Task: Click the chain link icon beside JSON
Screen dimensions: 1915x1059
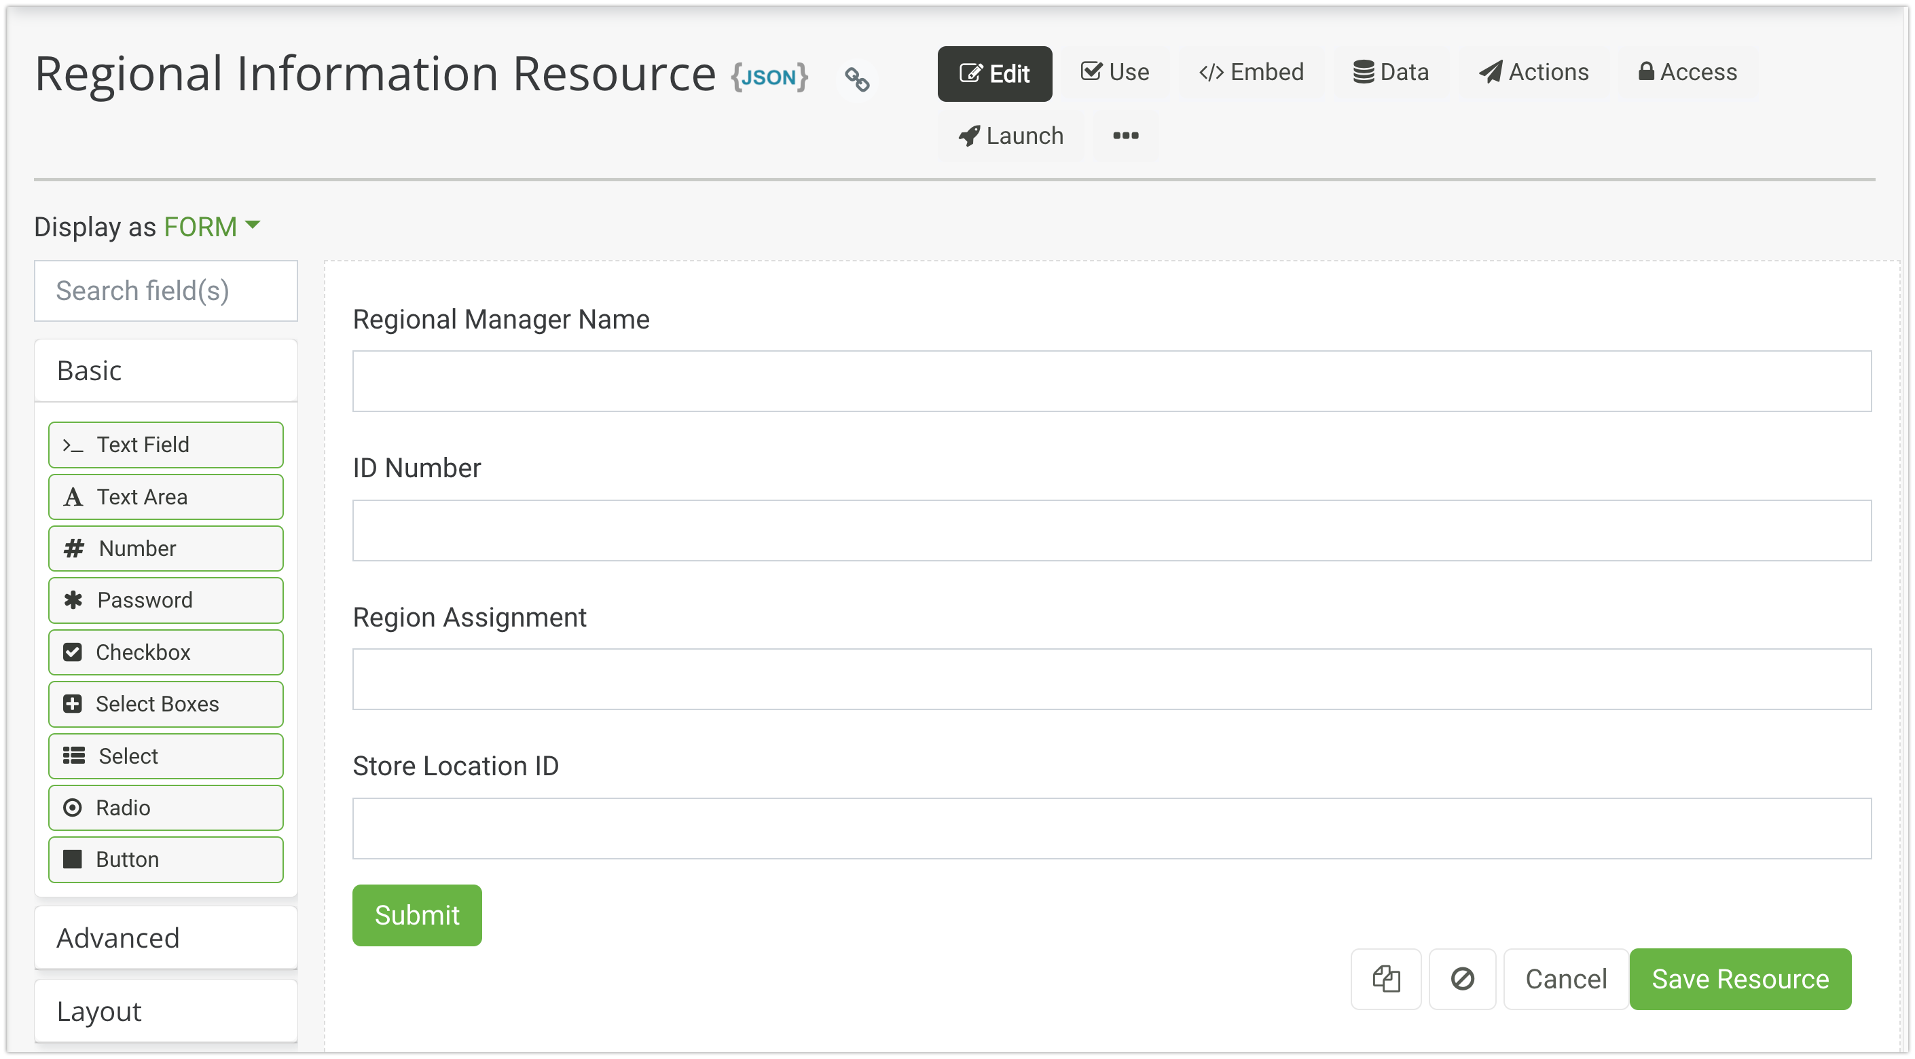Action: click(x=856, y=79)
